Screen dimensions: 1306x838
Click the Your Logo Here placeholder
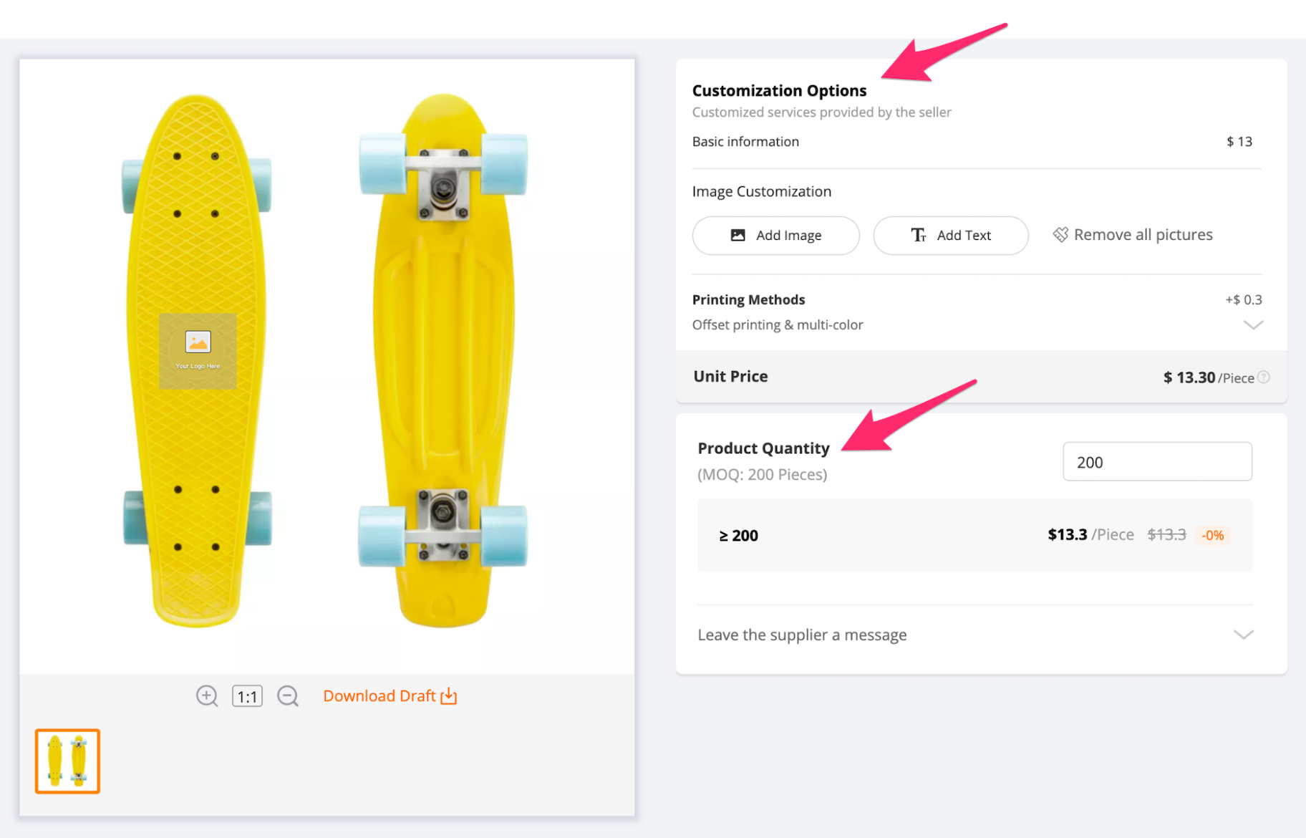pyautogui.click(x=198, y=351)
